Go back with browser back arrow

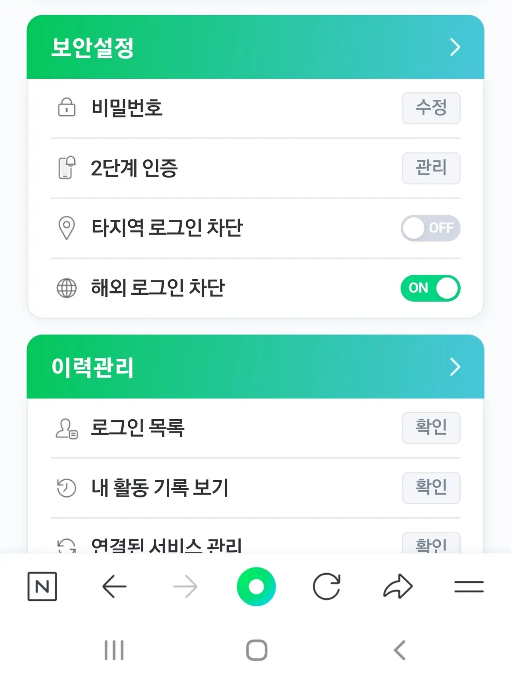(x=114, y=587)
